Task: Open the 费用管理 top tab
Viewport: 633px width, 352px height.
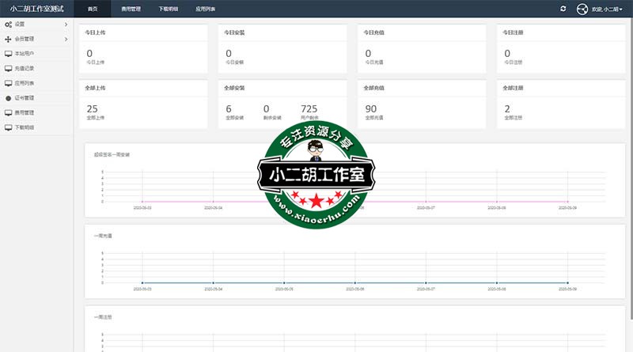Action: coord(131,9)
